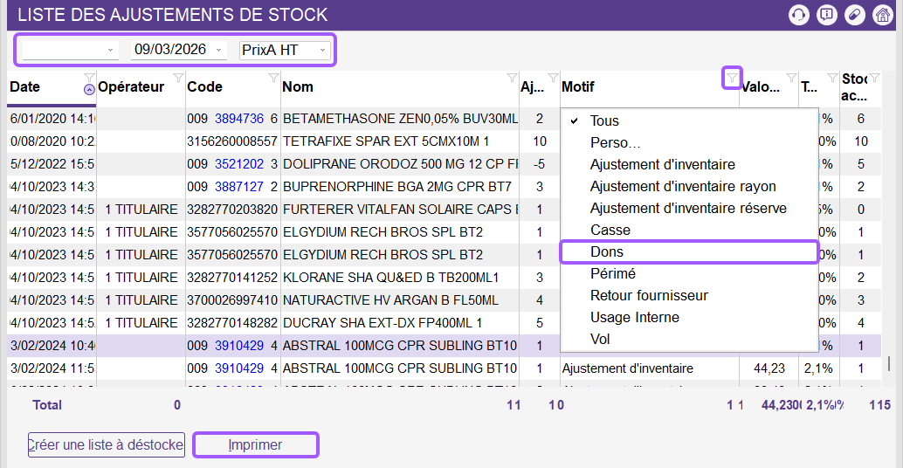Click the Code column filter funnel
The image size is (903, 468).
point(273,78)
